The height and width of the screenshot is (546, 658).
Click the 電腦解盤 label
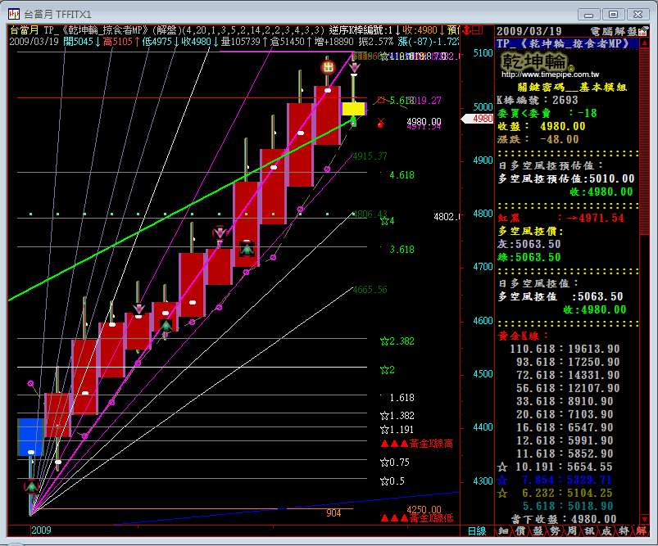point(614,31)
